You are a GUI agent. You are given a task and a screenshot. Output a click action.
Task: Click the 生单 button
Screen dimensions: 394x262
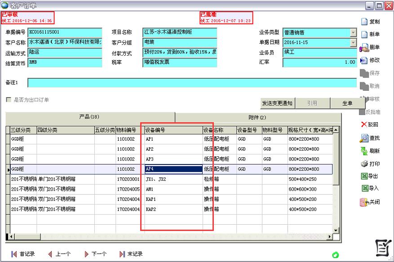pos(347,103)
